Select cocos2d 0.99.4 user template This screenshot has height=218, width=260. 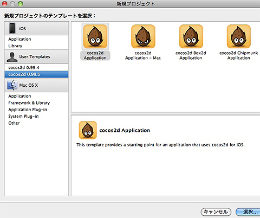[x=36, y=67]
